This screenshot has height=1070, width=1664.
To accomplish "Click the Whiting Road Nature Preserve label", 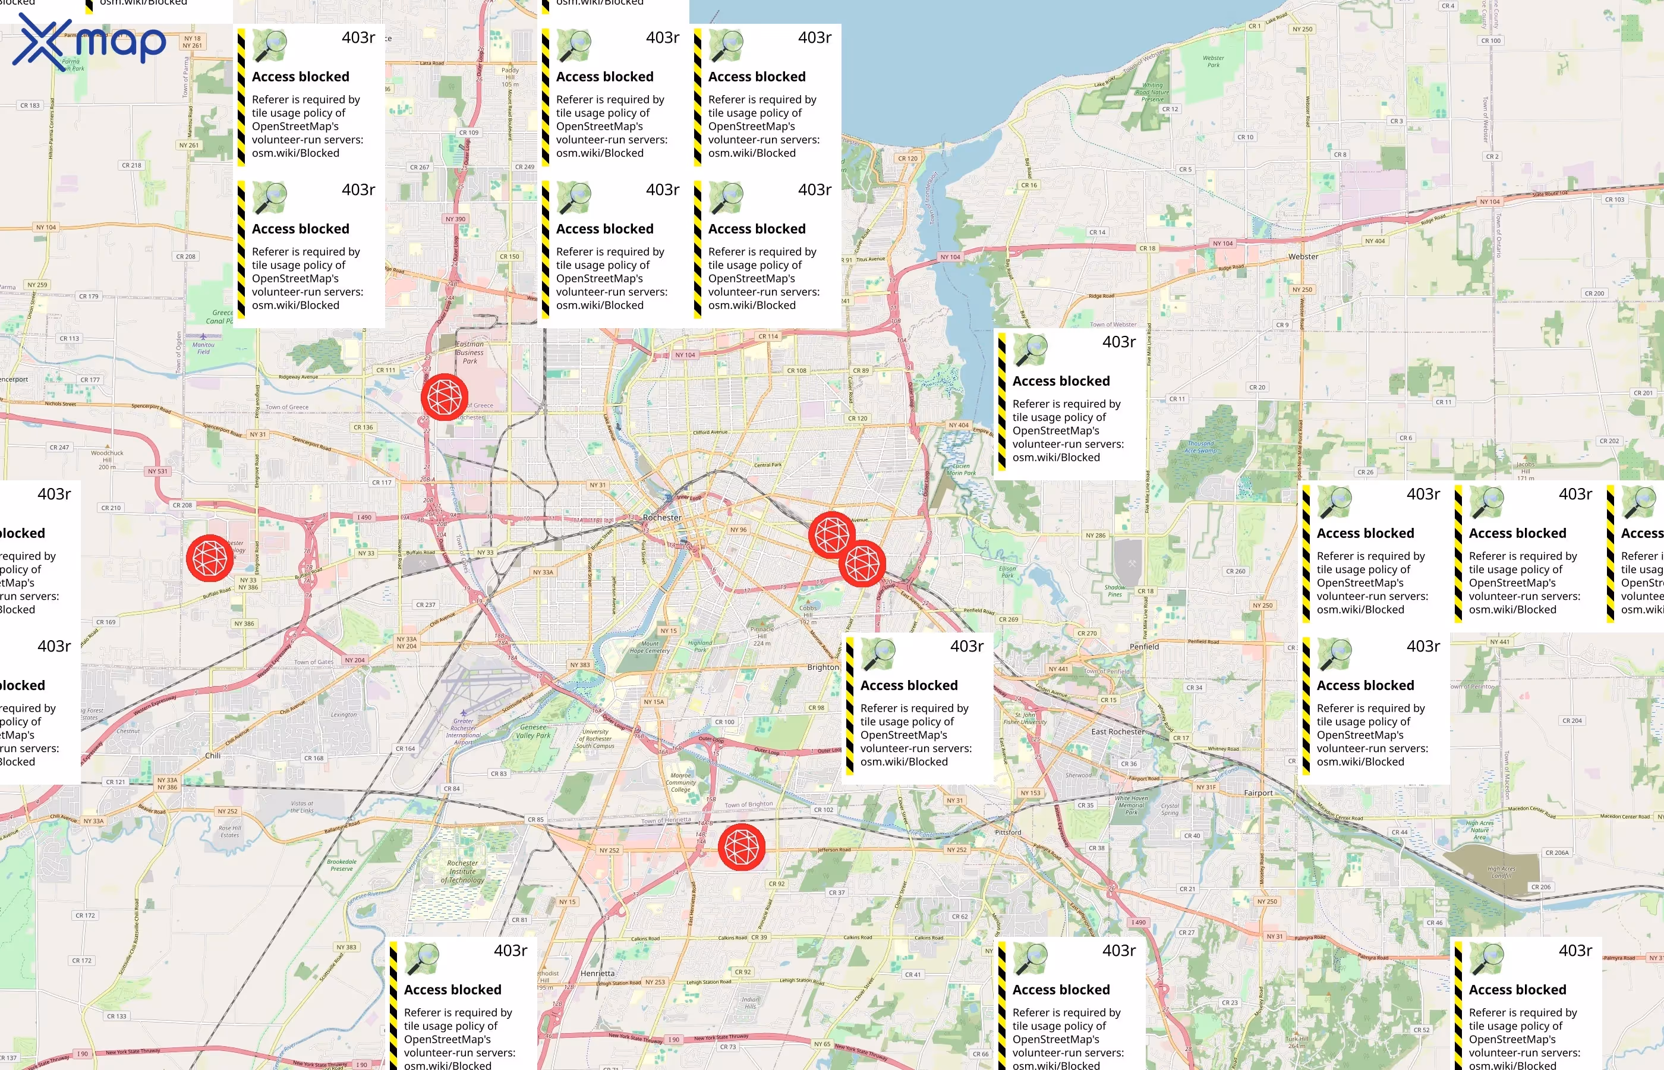I will (1152, 92).
